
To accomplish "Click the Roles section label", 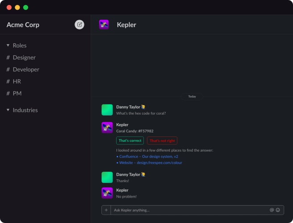I will pos(20,45).
